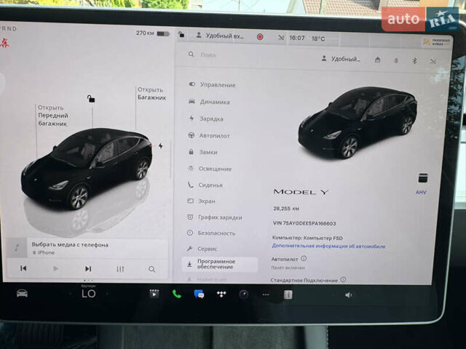This screenshot has height=349, width=466.
Task: Open Замки settings menu
Action: 202,152
